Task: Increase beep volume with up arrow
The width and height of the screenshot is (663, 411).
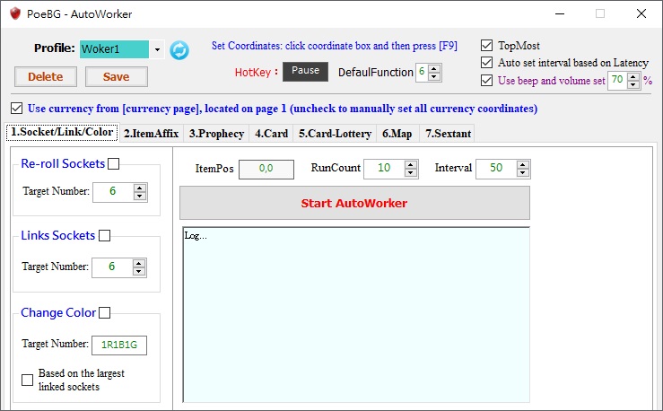Action: (x=633, y=76)
